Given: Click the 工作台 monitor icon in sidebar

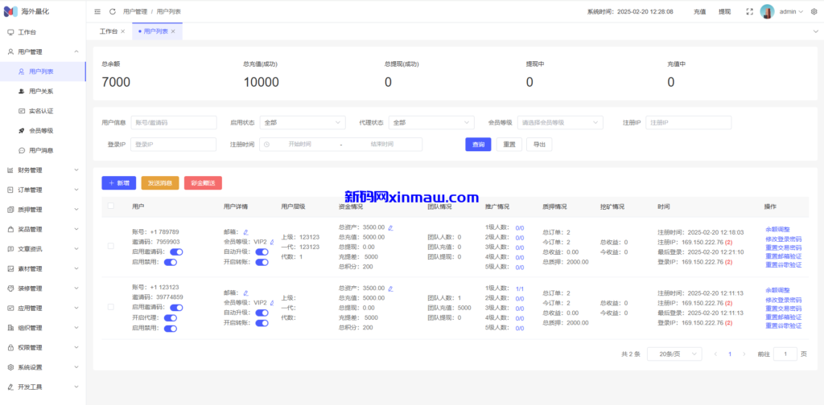Looking at the screenshot, I should (x=10, y=32).
